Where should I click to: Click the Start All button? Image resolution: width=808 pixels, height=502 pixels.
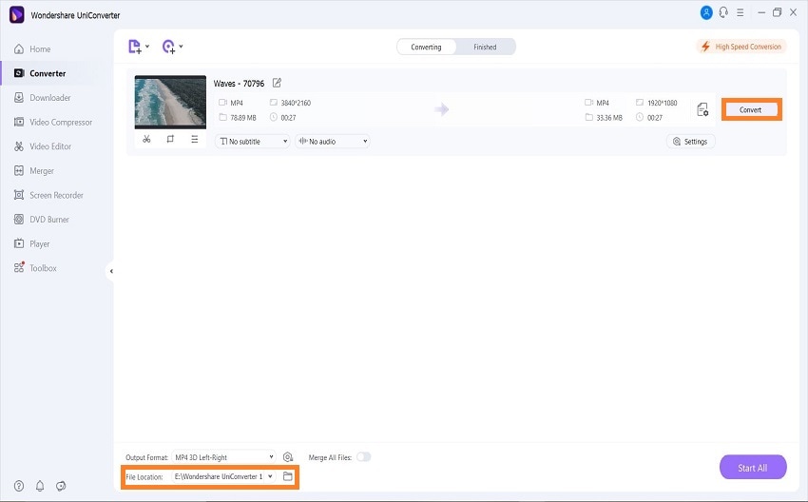point(753,468)
